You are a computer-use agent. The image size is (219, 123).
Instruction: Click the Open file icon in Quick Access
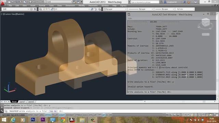[13, 2]
